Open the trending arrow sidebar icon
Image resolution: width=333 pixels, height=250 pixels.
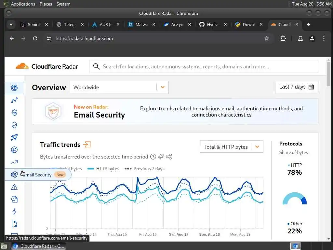(14, 162)
